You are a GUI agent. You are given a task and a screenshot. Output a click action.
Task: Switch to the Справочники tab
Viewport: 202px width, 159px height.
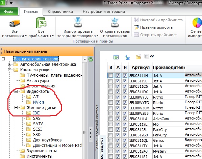click(60, 11)
